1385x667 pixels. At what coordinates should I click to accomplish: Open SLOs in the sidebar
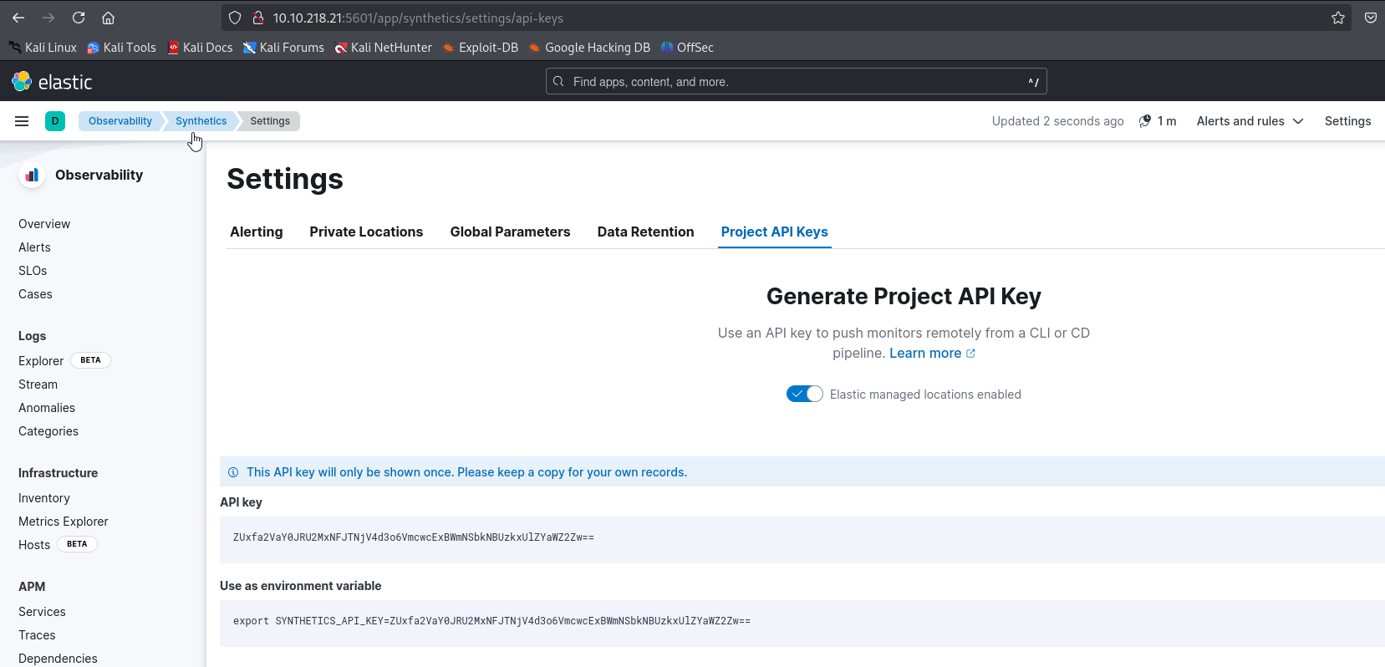click(x=33, y=271)
